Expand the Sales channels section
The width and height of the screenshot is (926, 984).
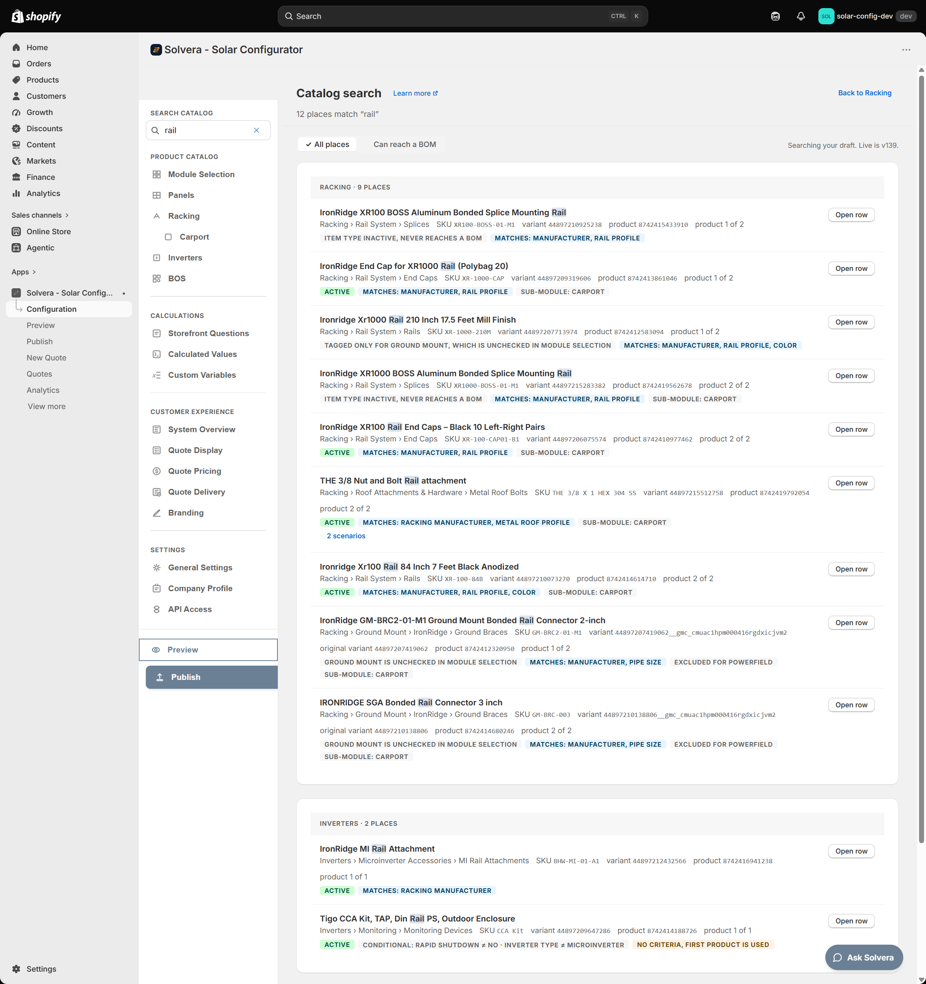40,215
